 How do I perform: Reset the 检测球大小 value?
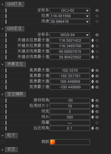tap(97, 106)
